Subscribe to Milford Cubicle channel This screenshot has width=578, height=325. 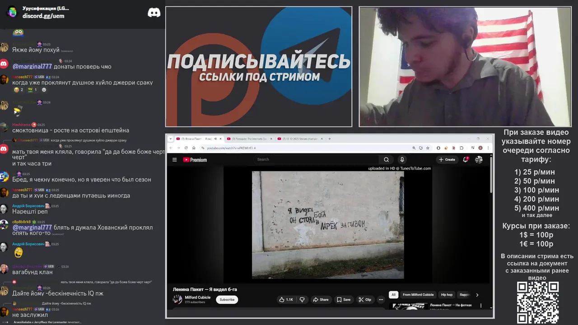point(227,299)
